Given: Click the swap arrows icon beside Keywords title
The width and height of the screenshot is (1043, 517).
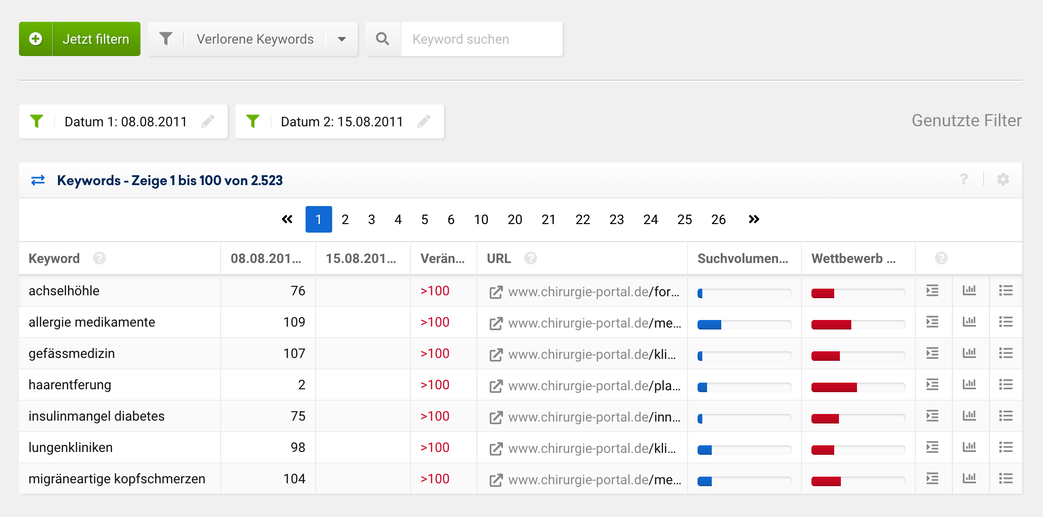Looking at the screenshot, I should click(38, 180).
